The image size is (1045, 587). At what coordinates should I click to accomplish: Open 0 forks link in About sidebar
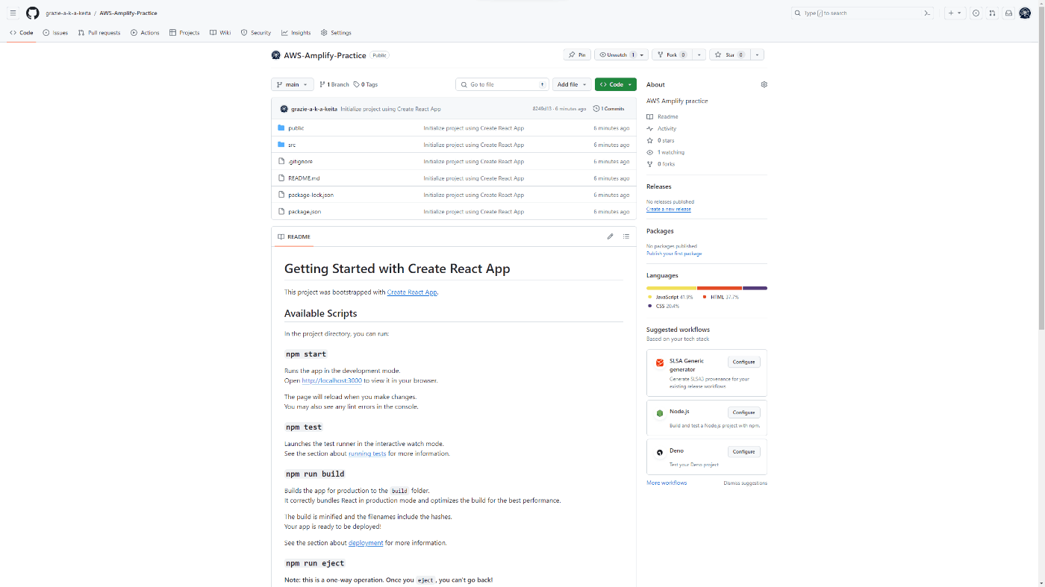point(661,164)
